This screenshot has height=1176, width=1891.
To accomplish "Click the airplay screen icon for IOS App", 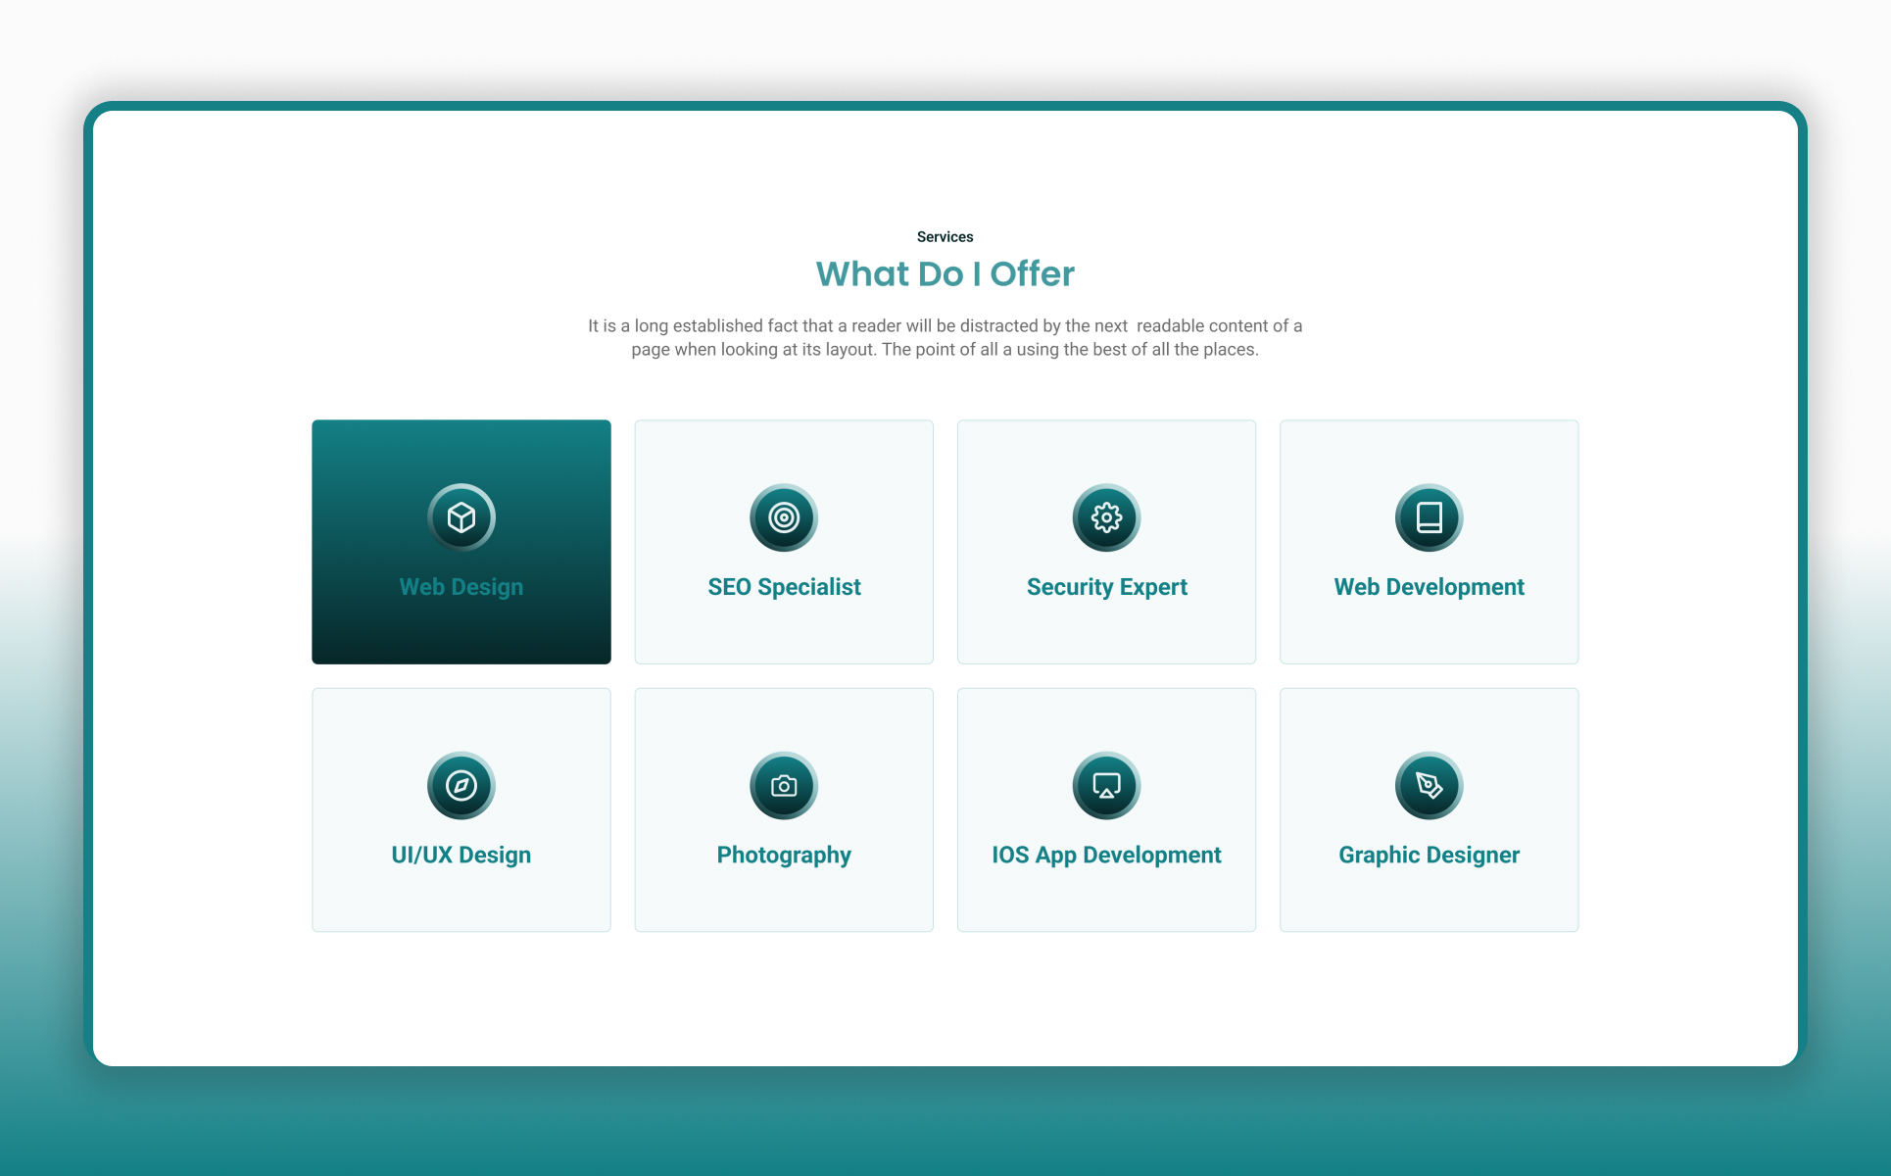I will click(1106, 785).
